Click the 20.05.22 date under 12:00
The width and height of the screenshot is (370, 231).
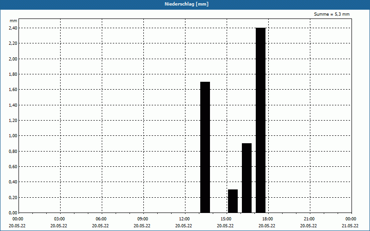184,226
